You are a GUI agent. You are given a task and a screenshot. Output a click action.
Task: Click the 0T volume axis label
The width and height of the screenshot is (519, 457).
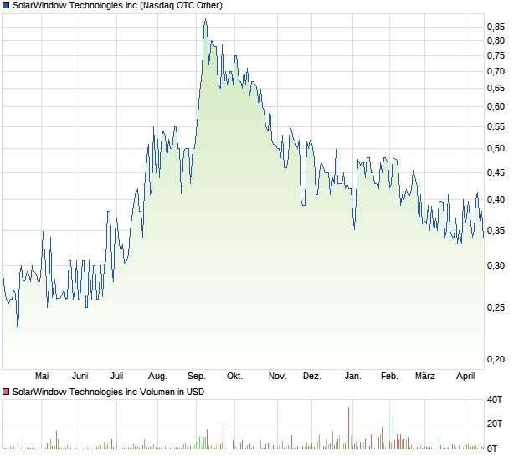tap(492, 449)
